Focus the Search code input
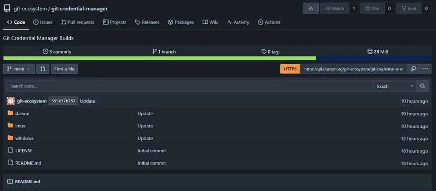 [x=189, y=86]
